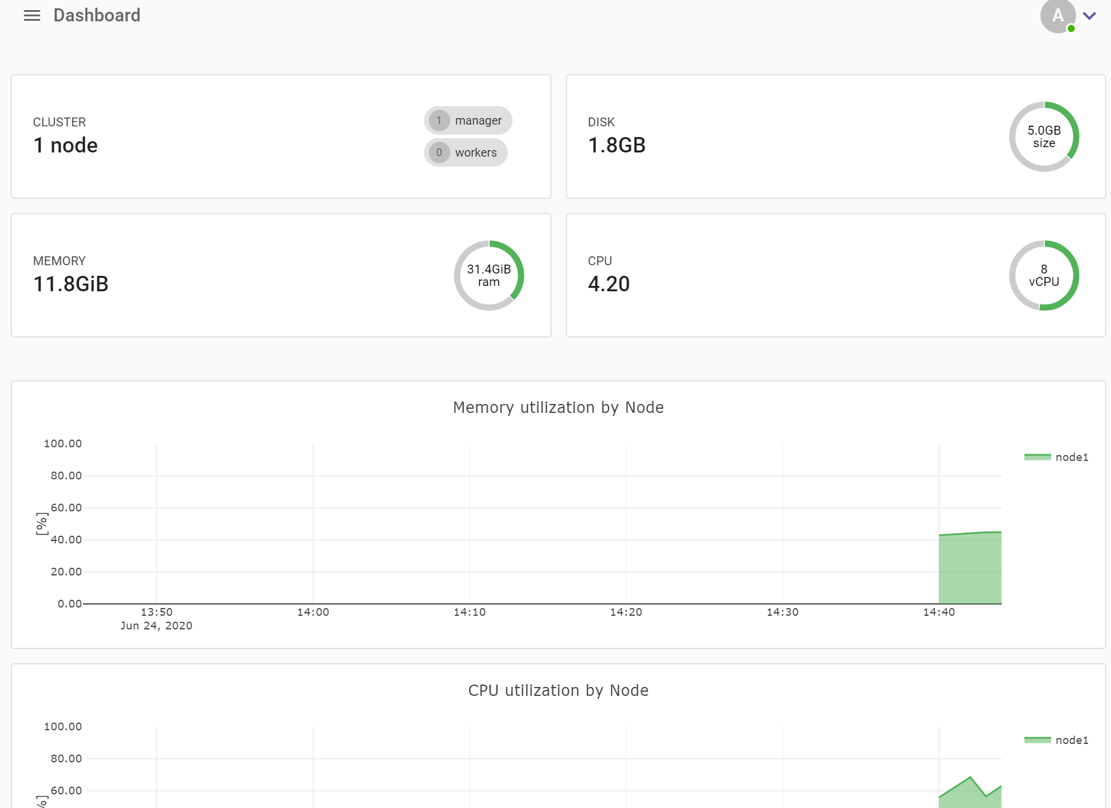The width and height of the screenshot is (1111, 808).
Task: Click the '11.8GiB' memory usage value
Action: (x=71, y=284)
